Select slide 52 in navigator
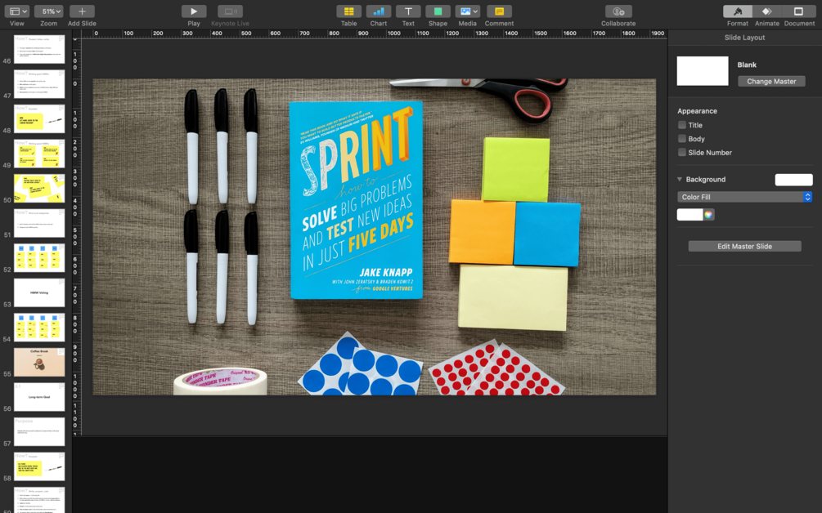The width and height of the screenshot is (822, 513). point(39,258)
